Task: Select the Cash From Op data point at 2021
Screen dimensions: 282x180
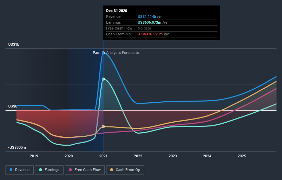Action: pos(103,127)
